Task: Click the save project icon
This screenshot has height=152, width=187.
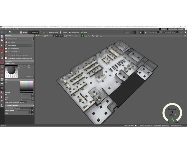Action: pyautogui.click(x=9, y=32)
